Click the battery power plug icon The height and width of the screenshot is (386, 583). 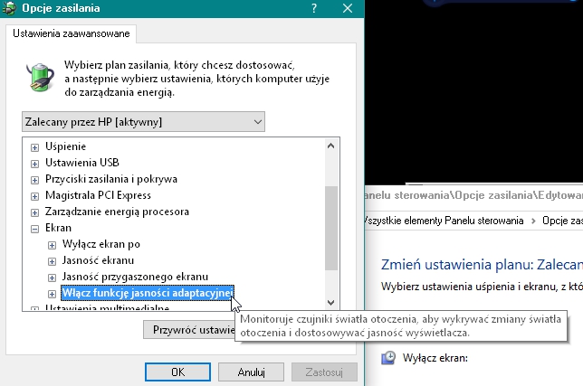click(40, 77)
